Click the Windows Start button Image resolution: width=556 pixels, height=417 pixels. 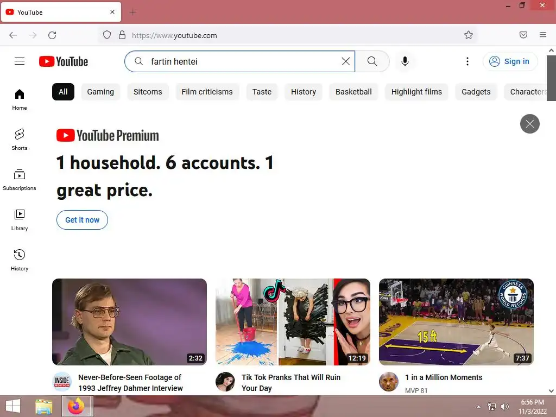click(x=13, y=406)
